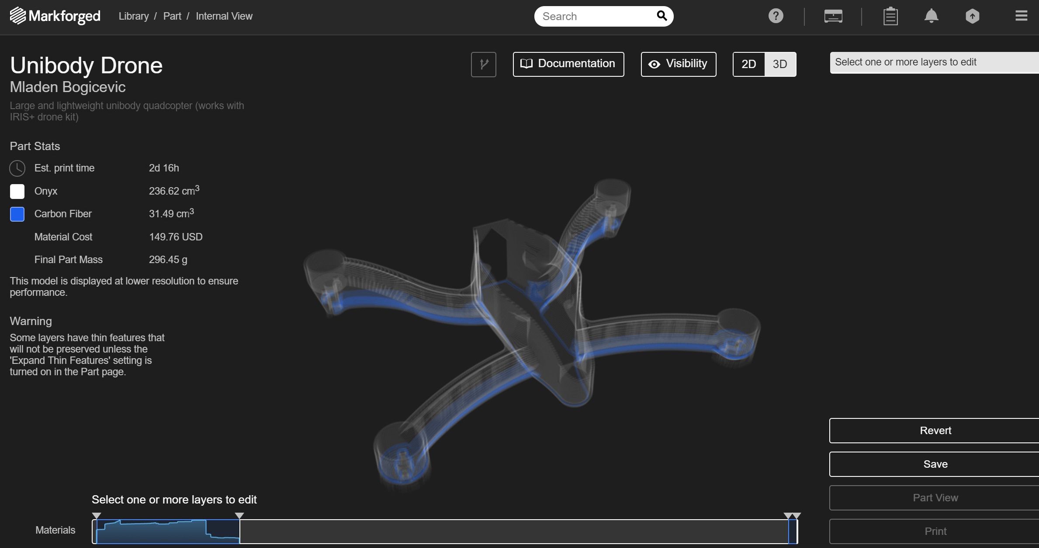This screenshot has height=548, width=1039.
Task: Click the hexagon upload icon
Action: (x=972, y=17)
